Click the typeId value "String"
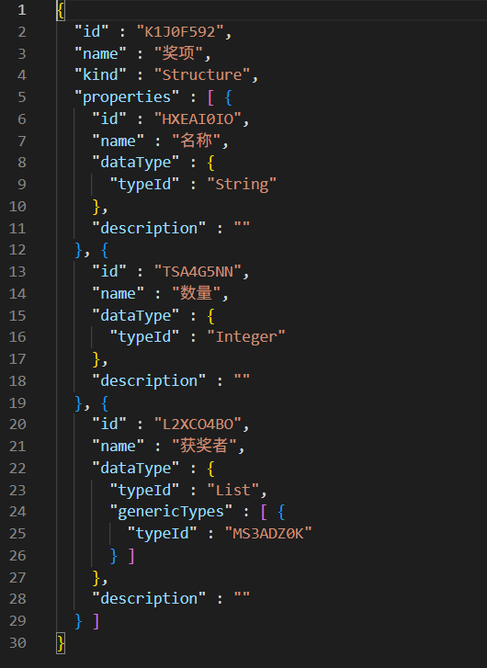Screen dimensions: 487x668 tap(242, 185)
